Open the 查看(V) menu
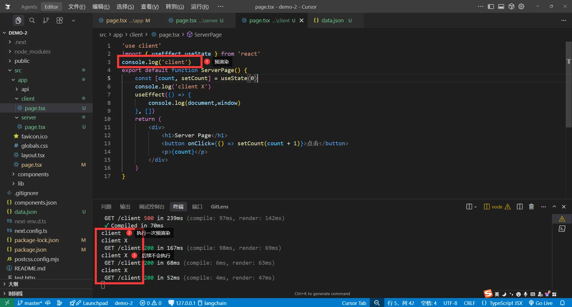This screenshot has width=572, height=307. [150, 7]
